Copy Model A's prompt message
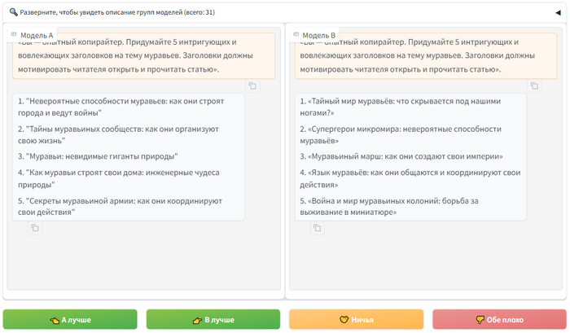This screenshot has width=570, height=333. (252, 85)
